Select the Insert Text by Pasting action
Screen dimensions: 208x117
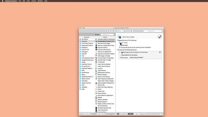click(105, 64)
